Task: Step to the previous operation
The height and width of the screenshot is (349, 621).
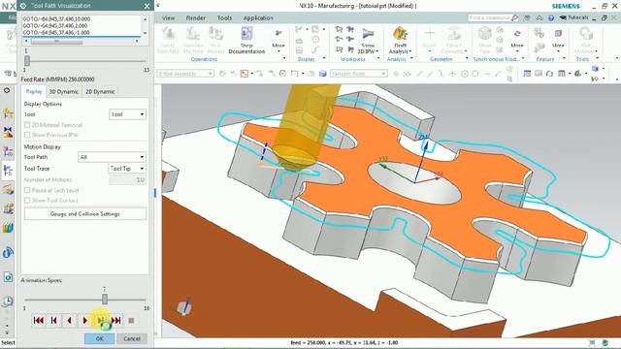Action: [54, 321]
